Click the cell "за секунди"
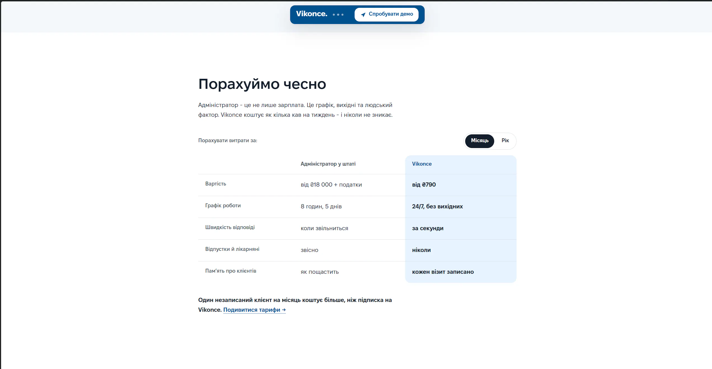Viewport: 712px width, 369px height. (428, 228)
